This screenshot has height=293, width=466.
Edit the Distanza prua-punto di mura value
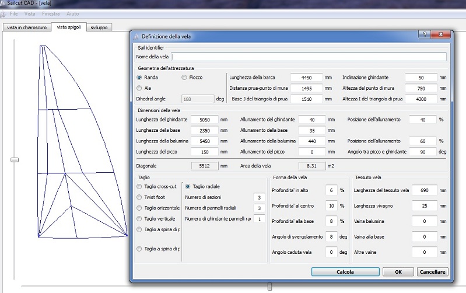[306, 88]
